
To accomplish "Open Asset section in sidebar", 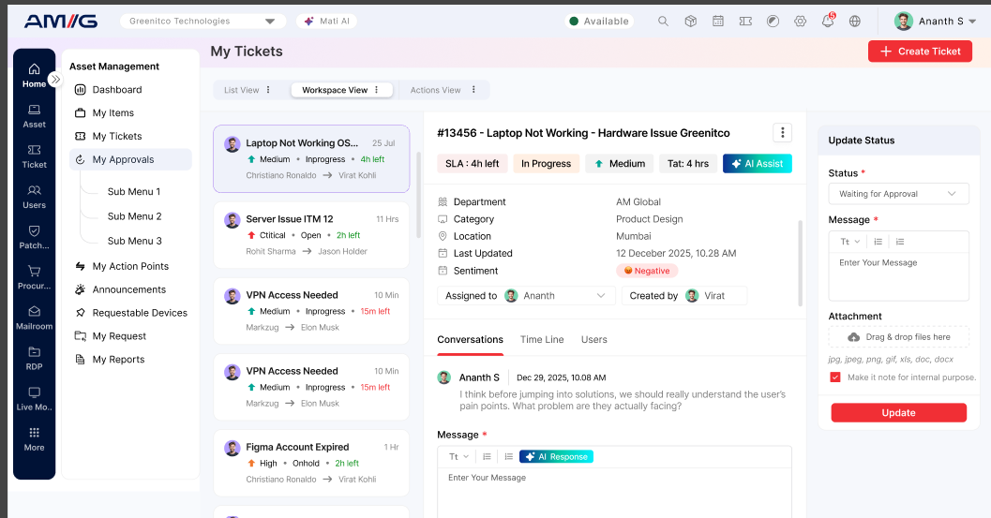I will click(34, 116).
